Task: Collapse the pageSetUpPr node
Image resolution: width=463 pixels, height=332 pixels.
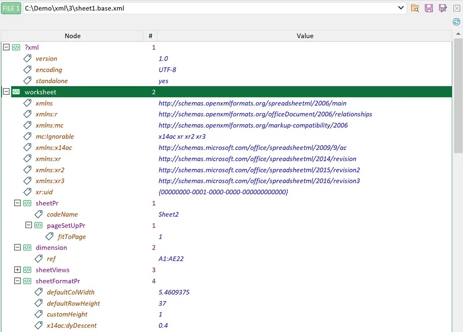Action: 28,225
